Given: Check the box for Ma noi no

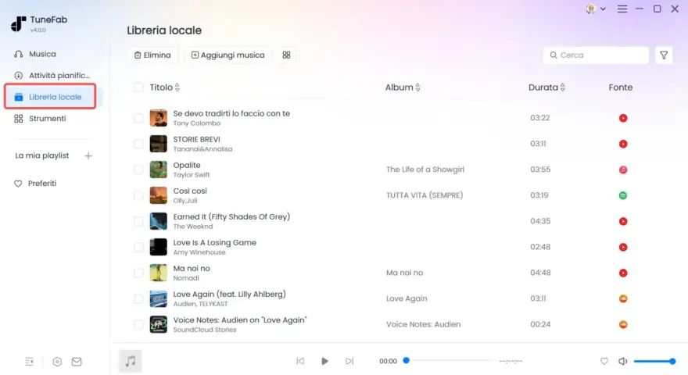Looking at the screenshot, I should (x=138, y=273).
